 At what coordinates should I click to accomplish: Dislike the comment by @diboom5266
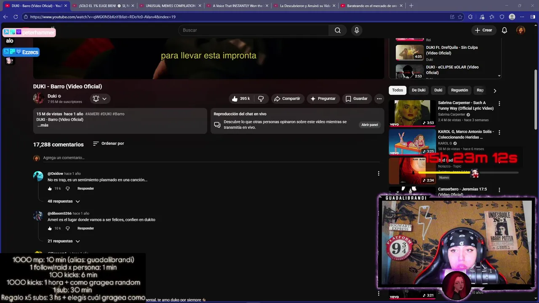[67, 229]
